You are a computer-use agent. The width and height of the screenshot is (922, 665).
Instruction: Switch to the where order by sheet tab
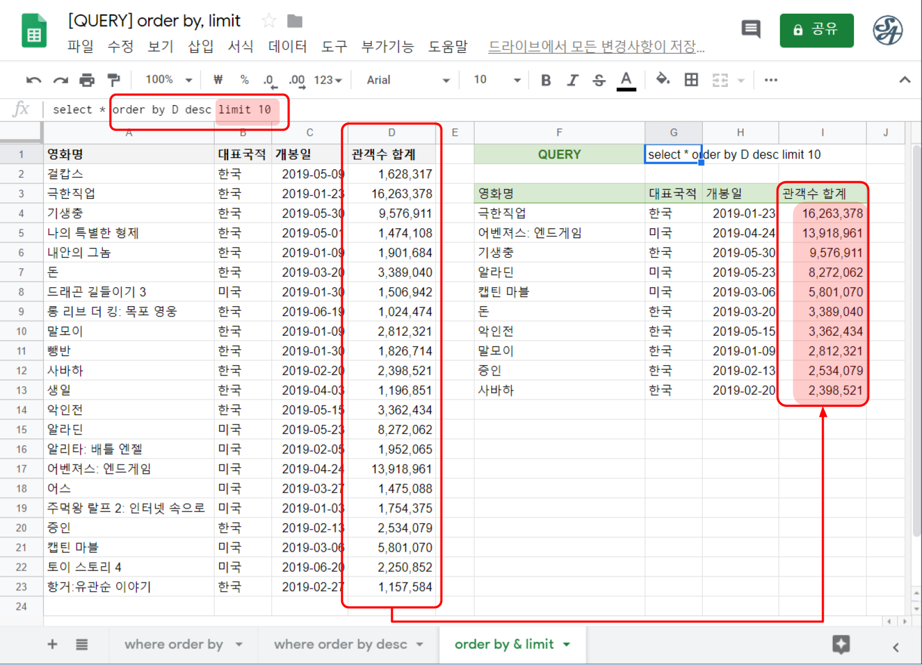coord(174,645)
